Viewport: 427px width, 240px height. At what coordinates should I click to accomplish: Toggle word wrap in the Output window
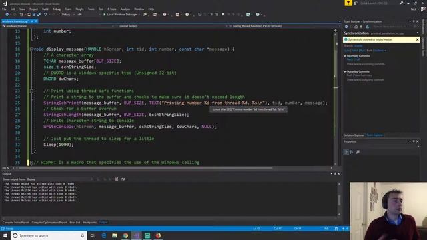coord(123,179)
